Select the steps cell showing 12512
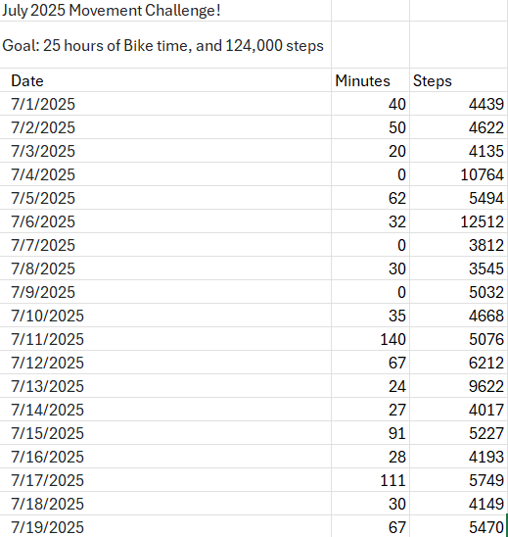 pyautogui.click(x=458, y=221)
